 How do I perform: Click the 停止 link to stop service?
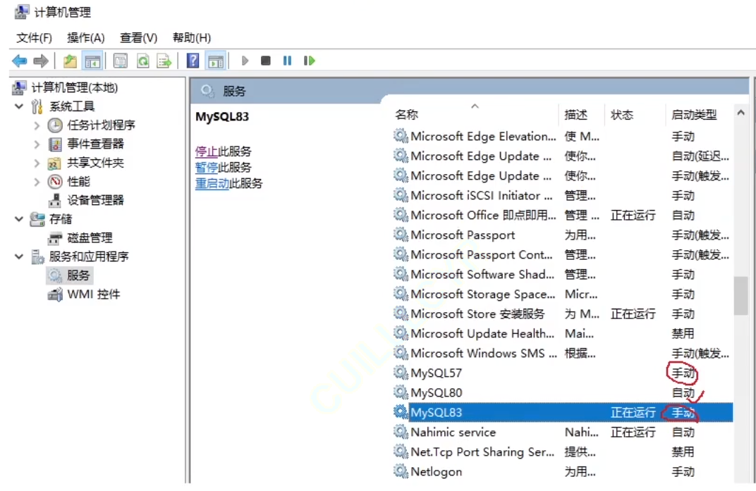point(207,151)
